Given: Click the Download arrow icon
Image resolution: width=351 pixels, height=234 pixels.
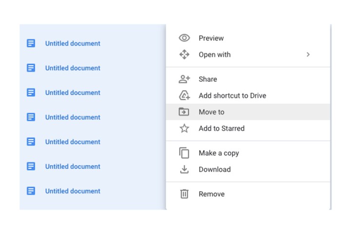Looking at the screenshot, I should pos(184,170).
